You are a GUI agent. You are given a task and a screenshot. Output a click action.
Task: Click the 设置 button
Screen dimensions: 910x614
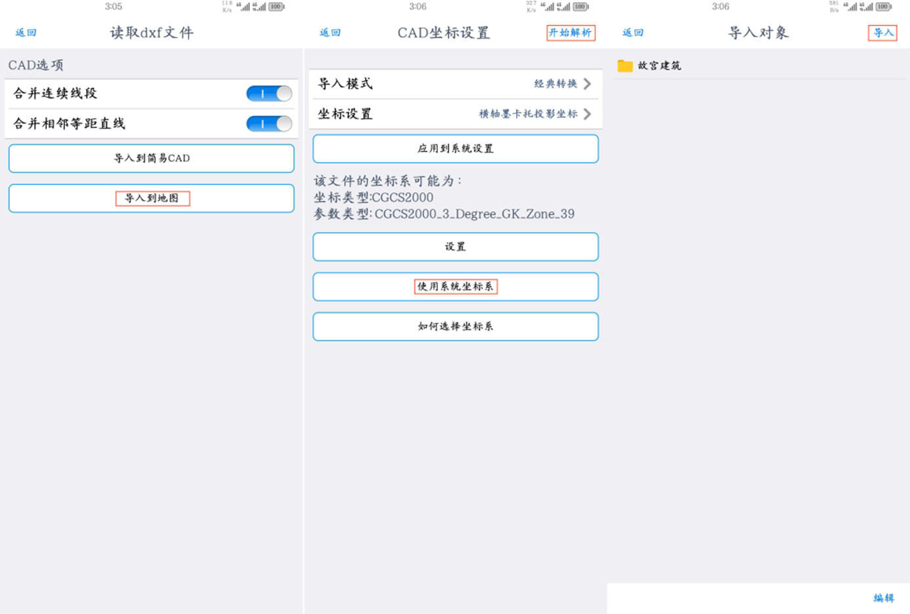point(455,247)
